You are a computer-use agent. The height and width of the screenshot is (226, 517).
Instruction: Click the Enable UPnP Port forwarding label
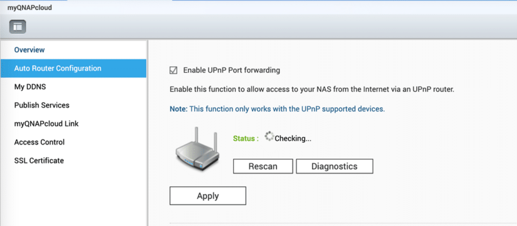[231, 70]
